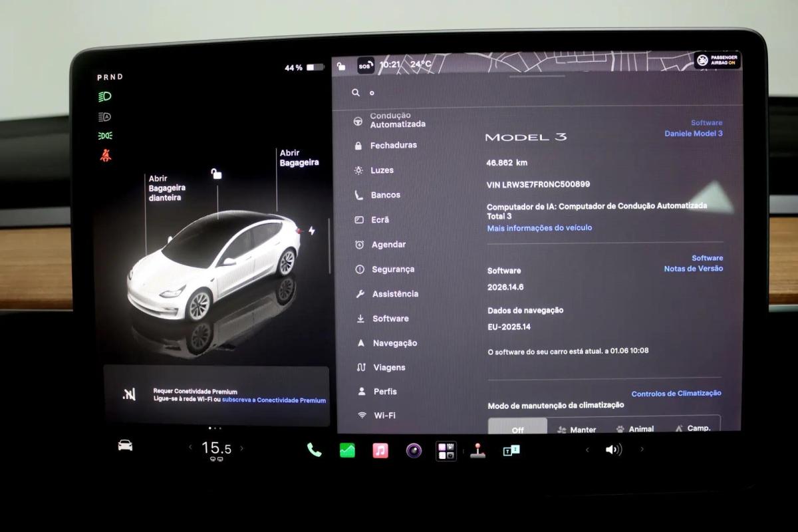Tap the white Model 3 car image
798x532 pixels.
tap(213, 266)
